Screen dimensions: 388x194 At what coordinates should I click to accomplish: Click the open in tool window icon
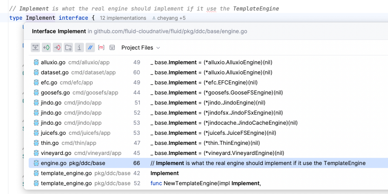[112, 47]
